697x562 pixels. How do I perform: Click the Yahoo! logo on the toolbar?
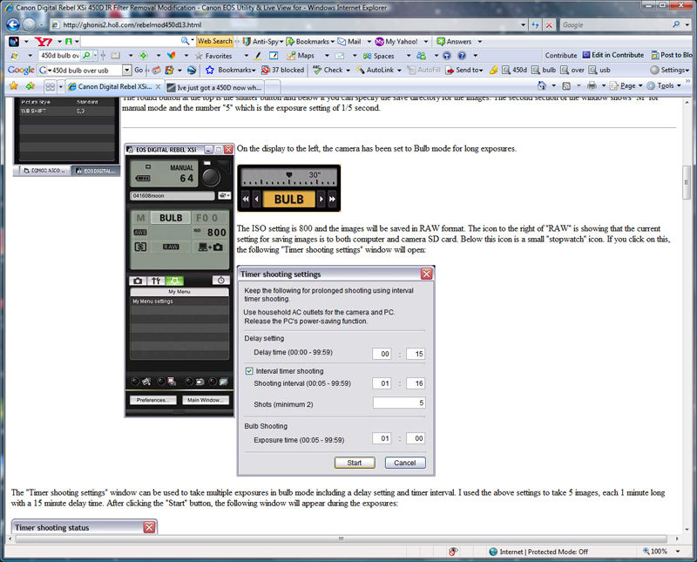coord(44,42)
